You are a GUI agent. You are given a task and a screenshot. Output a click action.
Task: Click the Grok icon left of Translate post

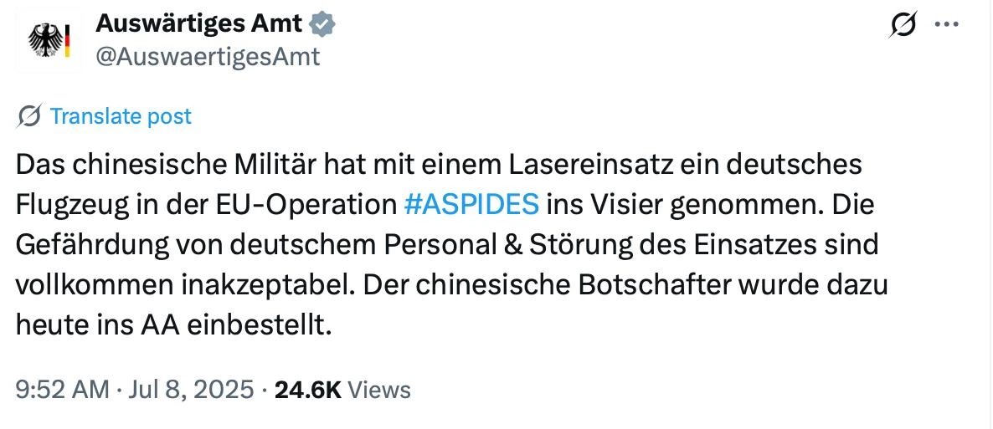[x=30, y=116]
